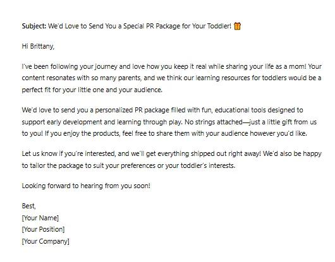Click the subject line title text
Screen dimensions: 335x262
(x=140, y=26)
